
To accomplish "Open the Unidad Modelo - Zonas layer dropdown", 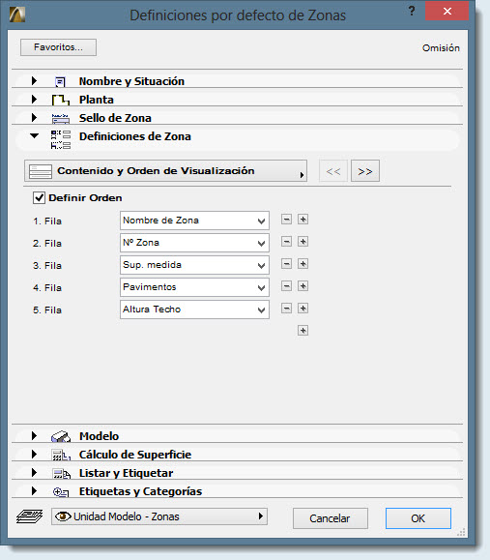I will click(x=159, y=516).
